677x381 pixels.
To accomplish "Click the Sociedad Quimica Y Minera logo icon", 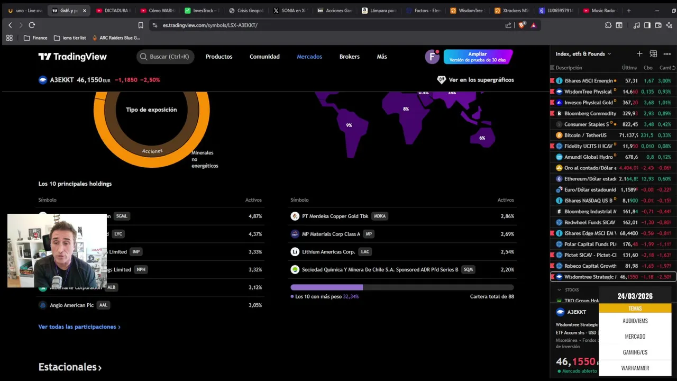I will pyautogui.click(x=295, y=269).
